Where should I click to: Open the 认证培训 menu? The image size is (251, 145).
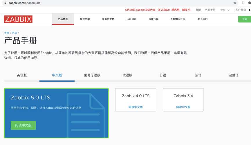click(x=131, y=19)
